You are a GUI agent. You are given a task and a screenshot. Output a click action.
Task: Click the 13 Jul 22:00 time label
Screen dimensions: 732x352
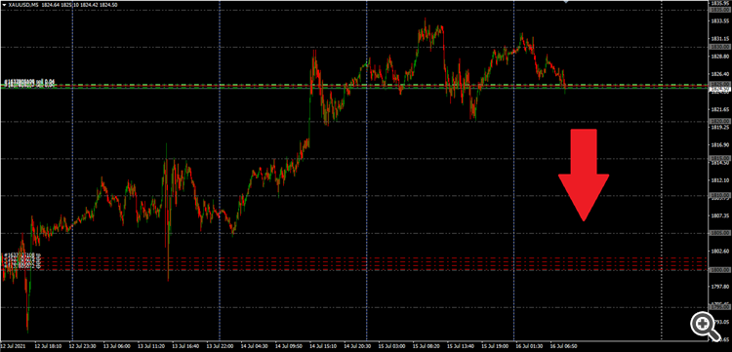(x=220, y=347)
